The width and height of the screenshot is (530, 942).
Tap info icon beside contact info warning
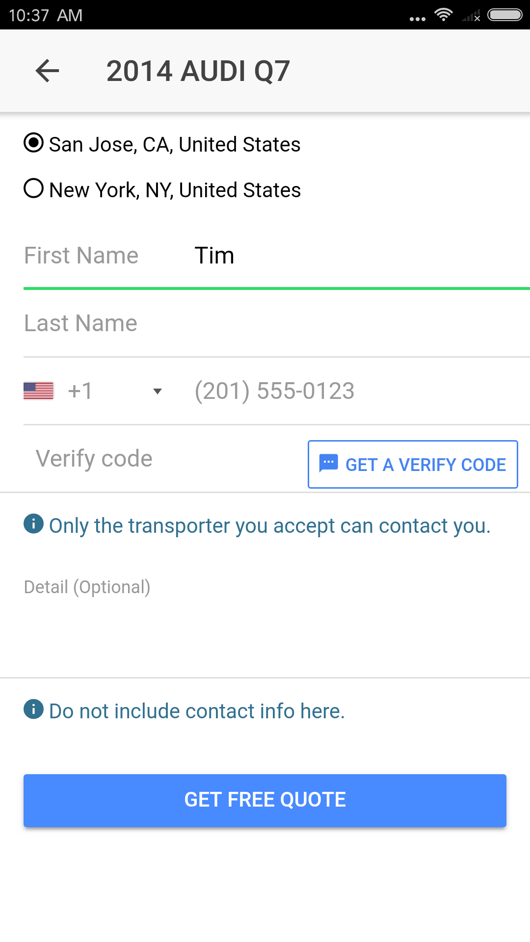(33, 709)
